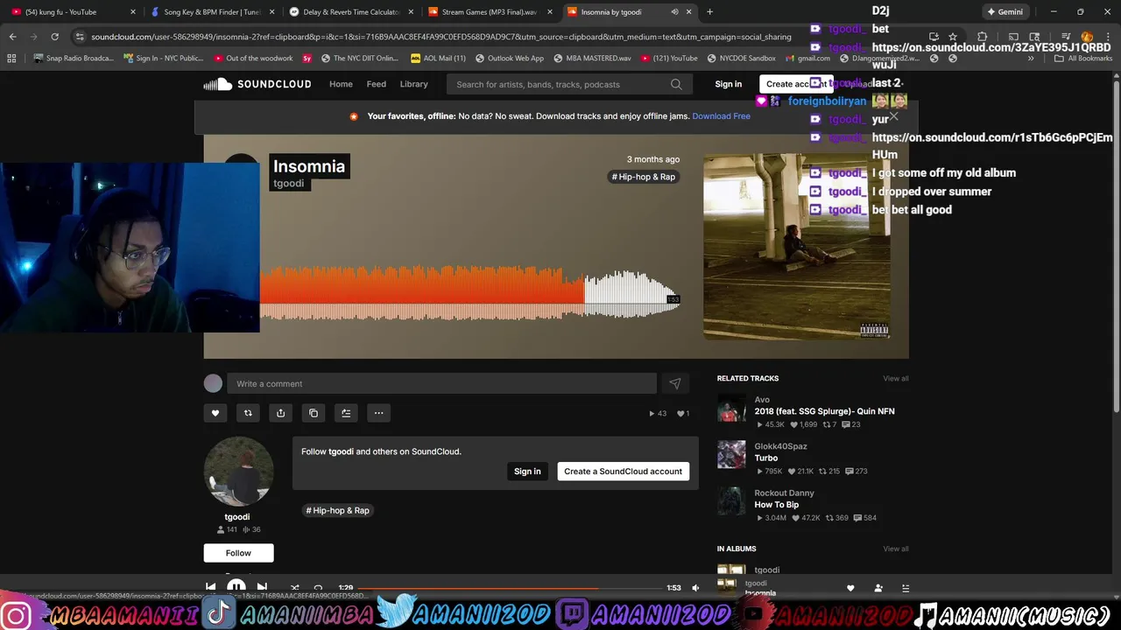
Task: Click the Turbo track thumbnail
Action: tap(731, 454)
